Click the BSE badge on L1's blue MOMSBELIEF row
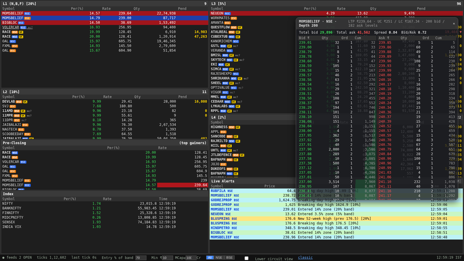464x261 pixels. (x=27, y=18)
